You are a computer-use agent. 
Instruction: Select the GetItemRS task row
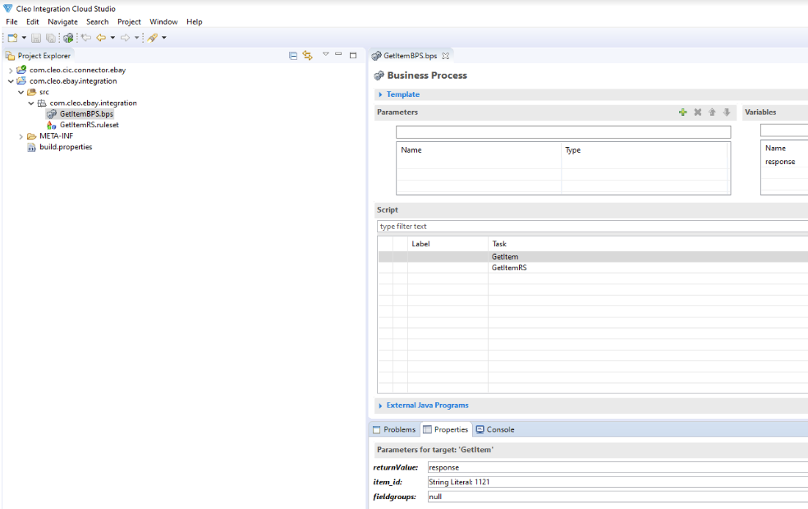point(593,268)
